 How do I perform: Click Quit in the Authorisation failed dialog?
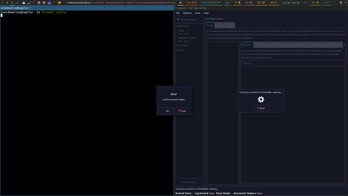coord(182,111)
